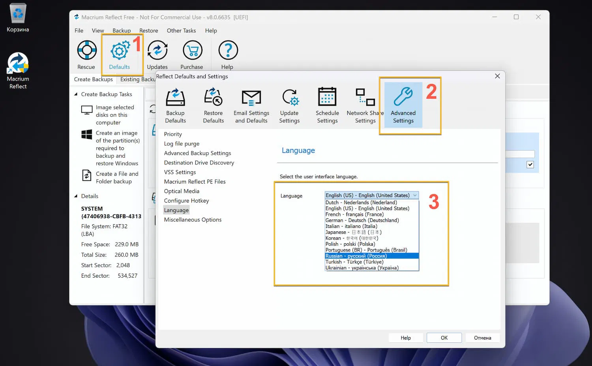Open the File menu

pyautogui.click(x=79, y=30)
